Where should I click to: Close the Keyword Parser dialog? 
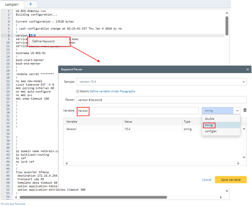pos(247,69)
